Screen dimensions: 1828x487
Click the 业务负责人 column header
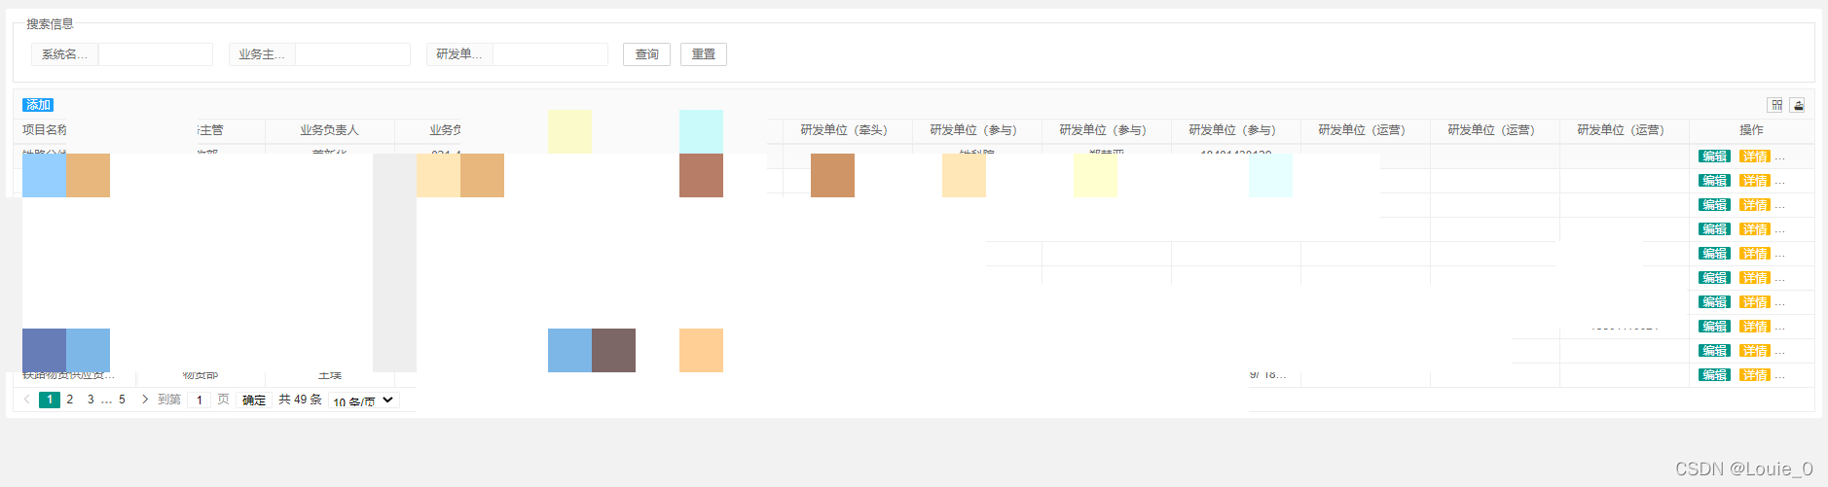coord(329,129)
